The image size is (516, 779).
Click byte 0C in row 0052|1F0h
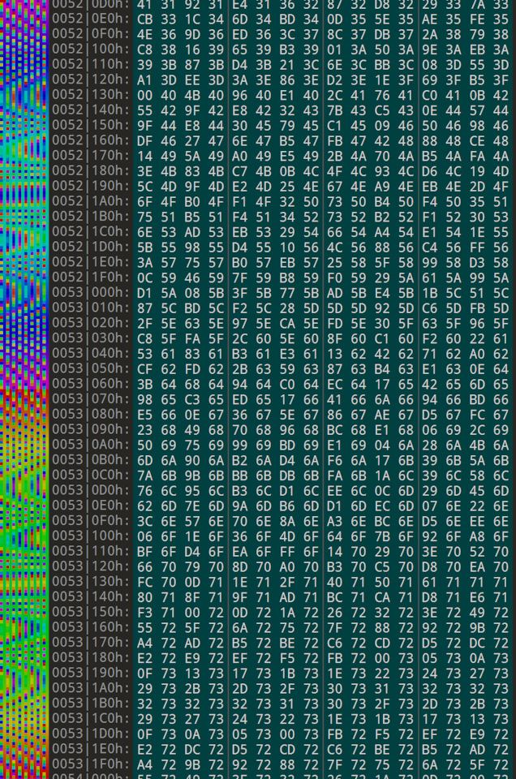pos(144,278)
